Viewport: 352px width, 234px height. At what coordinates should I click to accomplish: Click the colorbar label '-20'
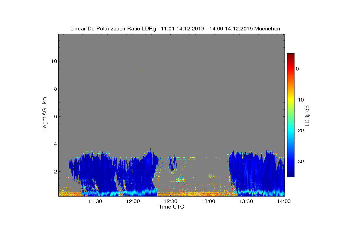pos(299,130)
